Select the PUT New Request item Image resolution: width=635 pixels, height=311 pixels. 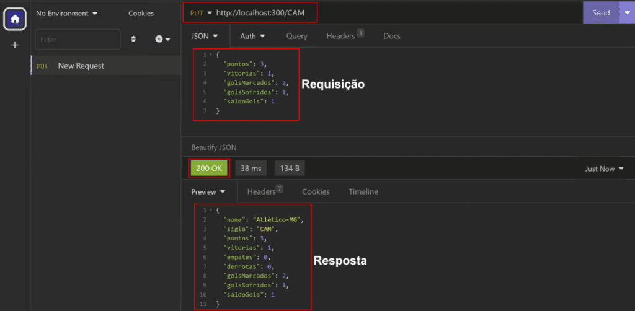point(105,66)
